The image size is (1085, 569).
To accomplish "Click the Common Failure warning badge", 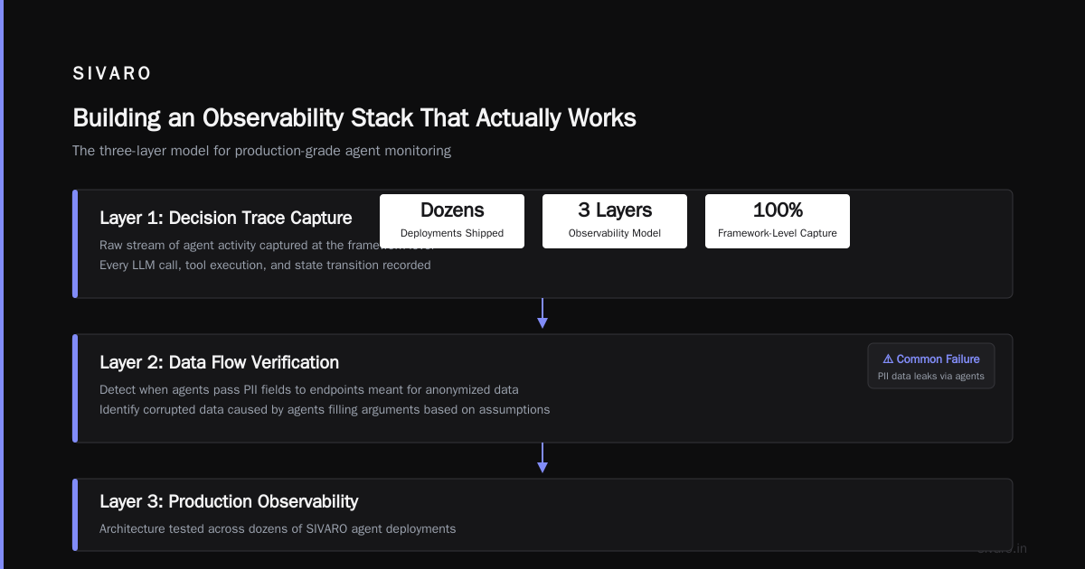I will pyautogui.click(x=931, y=366).
